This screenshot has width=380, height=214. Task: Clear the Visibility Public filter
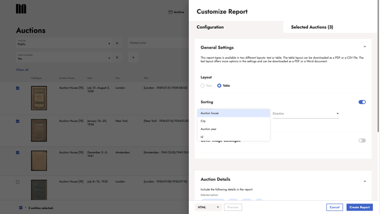click(x=117, y=43)
